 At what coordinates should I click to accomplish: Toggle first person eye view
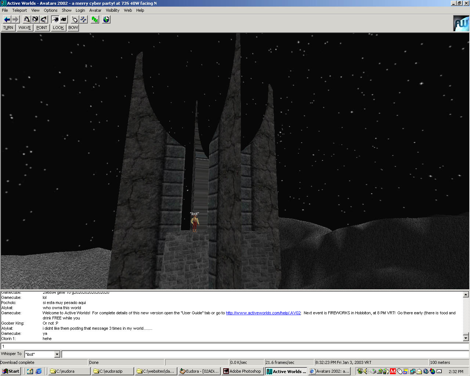[55, 19]
